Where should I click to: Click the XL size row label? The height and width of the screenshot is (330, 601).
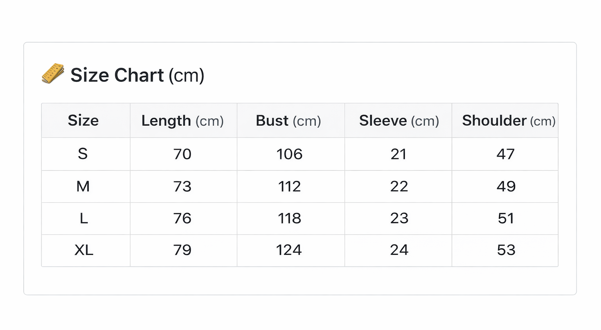[x=84, y=250]
